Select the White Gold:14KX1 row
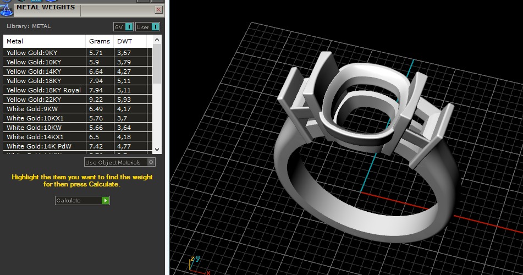Screen dimensions: 523x275 tap(78, 136)
